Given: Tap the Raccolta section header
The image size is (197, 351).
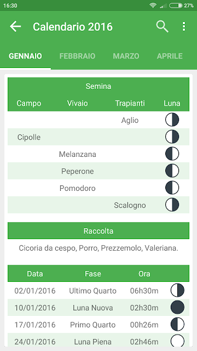Looking at the screenshot, I should 99,230.
